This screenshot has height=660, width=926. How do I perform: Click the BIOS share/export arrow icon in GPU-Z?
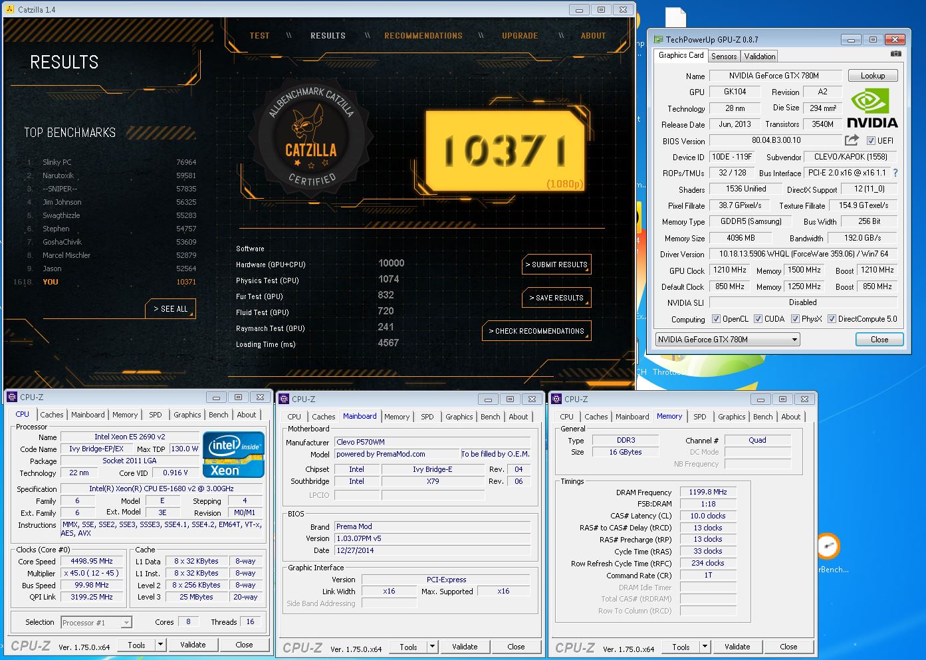[852, 140]
